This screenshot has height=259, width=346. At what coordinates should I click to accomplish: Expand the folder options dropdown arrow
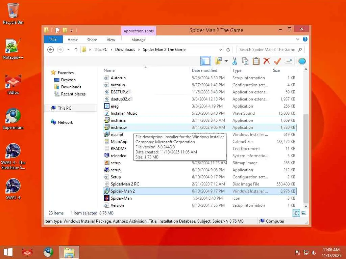[x=226, y=61]
